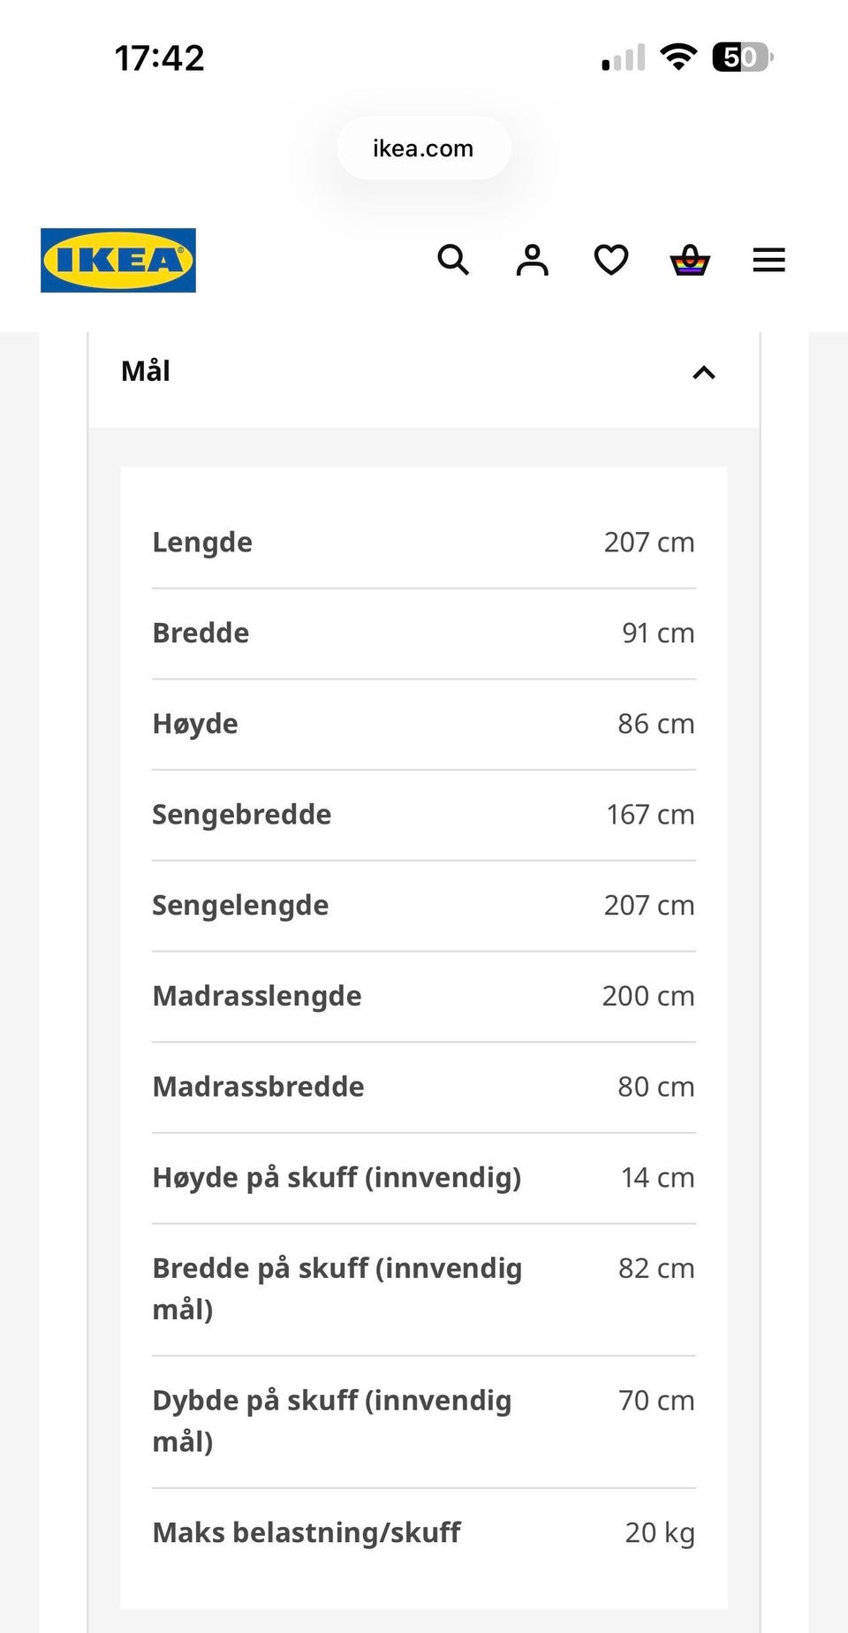Viewport: 848px width, 1633px height.
Task: Open the heart favorites list icon
Action: click(611, 260)
